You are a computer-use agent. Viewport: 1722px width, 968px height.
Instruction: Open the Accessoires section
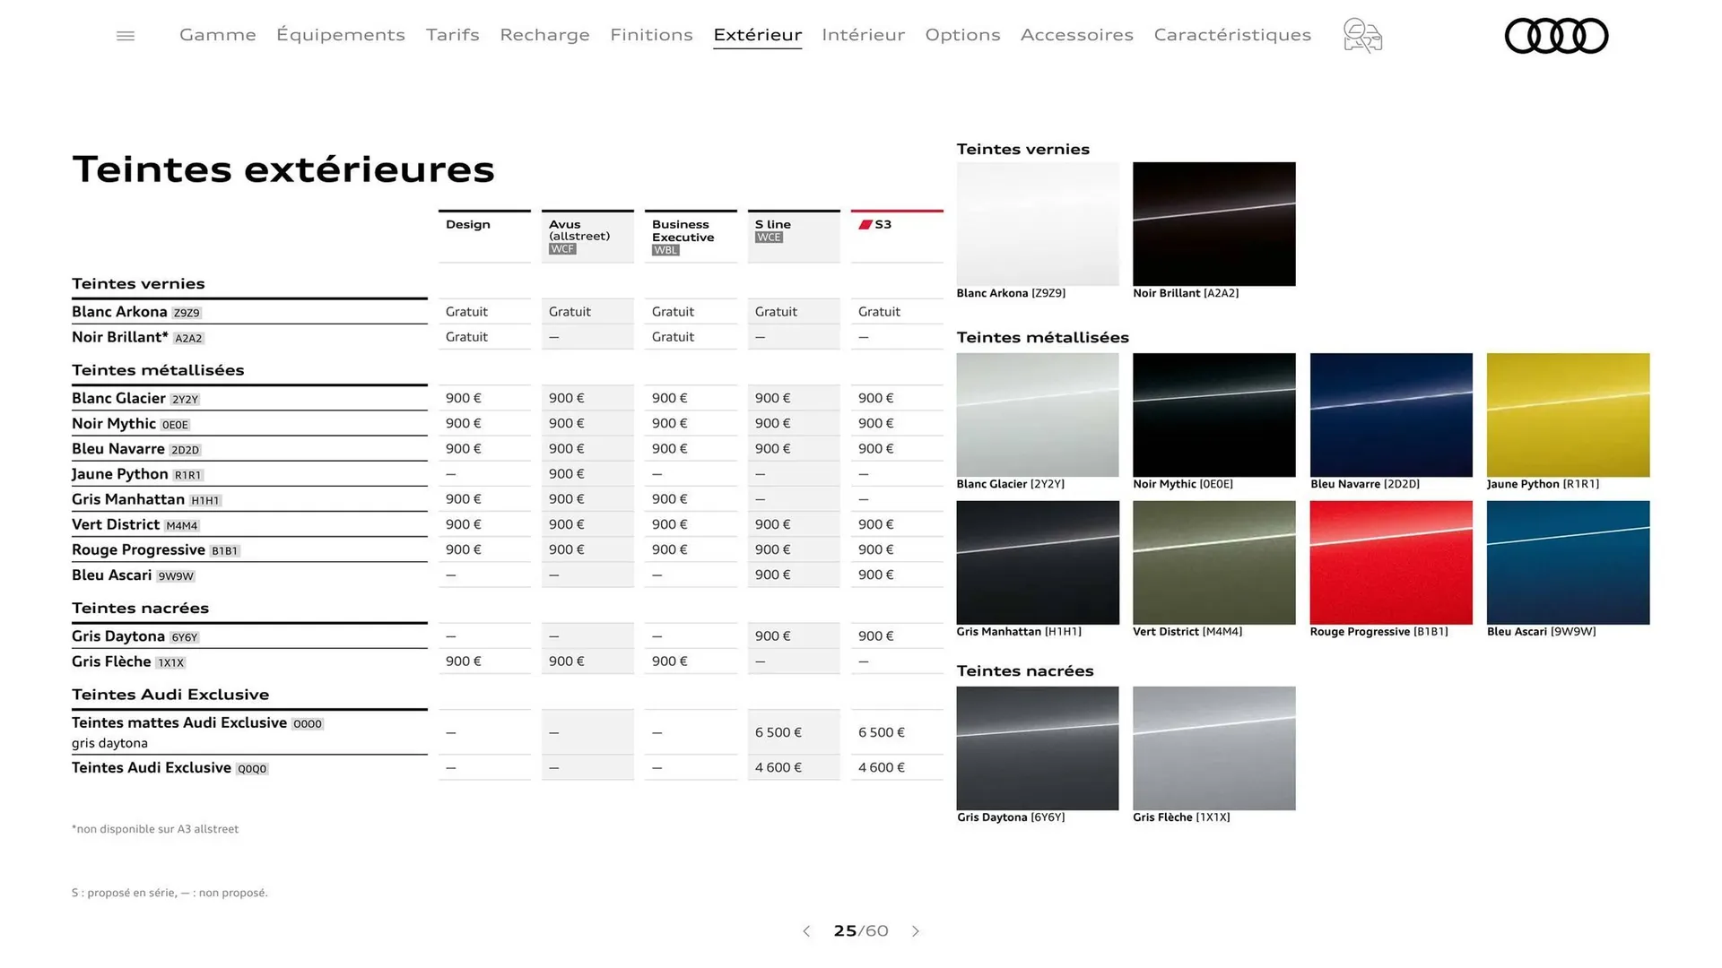tap(1076, 35)
